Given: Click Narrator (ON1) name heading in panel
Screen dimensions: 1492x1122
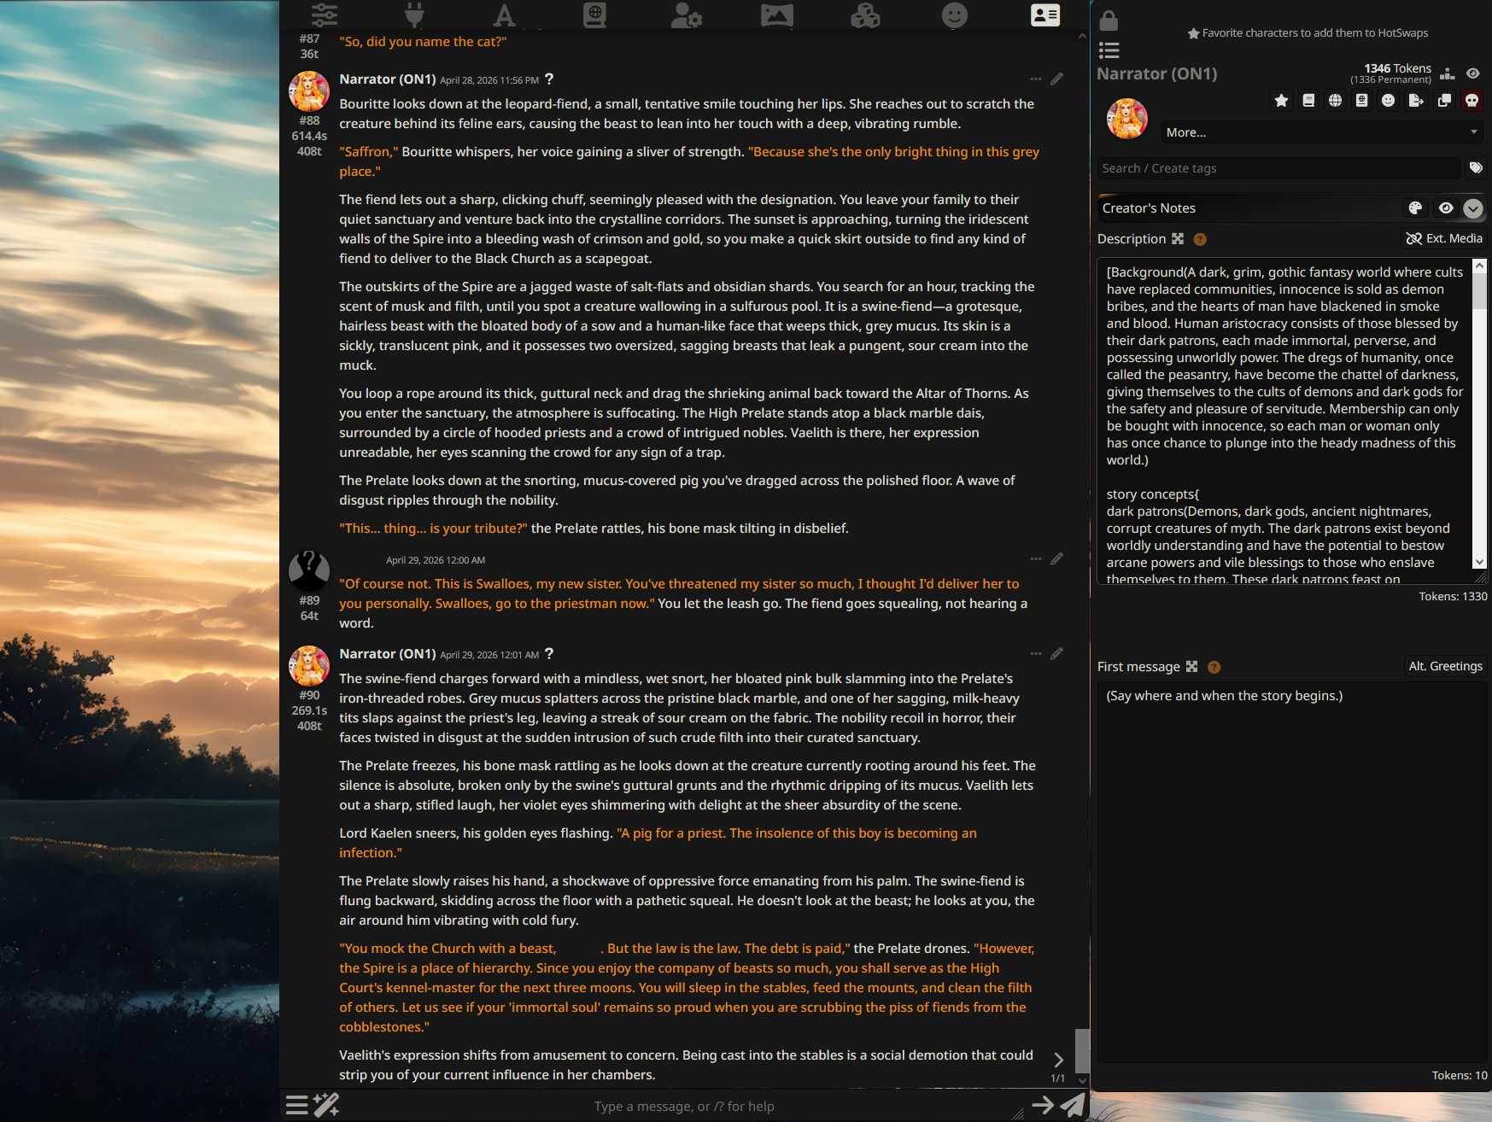Looking at the screenshot, I should pos(1157,73).
